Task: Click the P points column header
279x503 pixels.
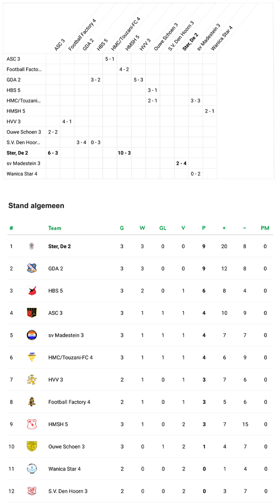Action: [x=204, y=228]
